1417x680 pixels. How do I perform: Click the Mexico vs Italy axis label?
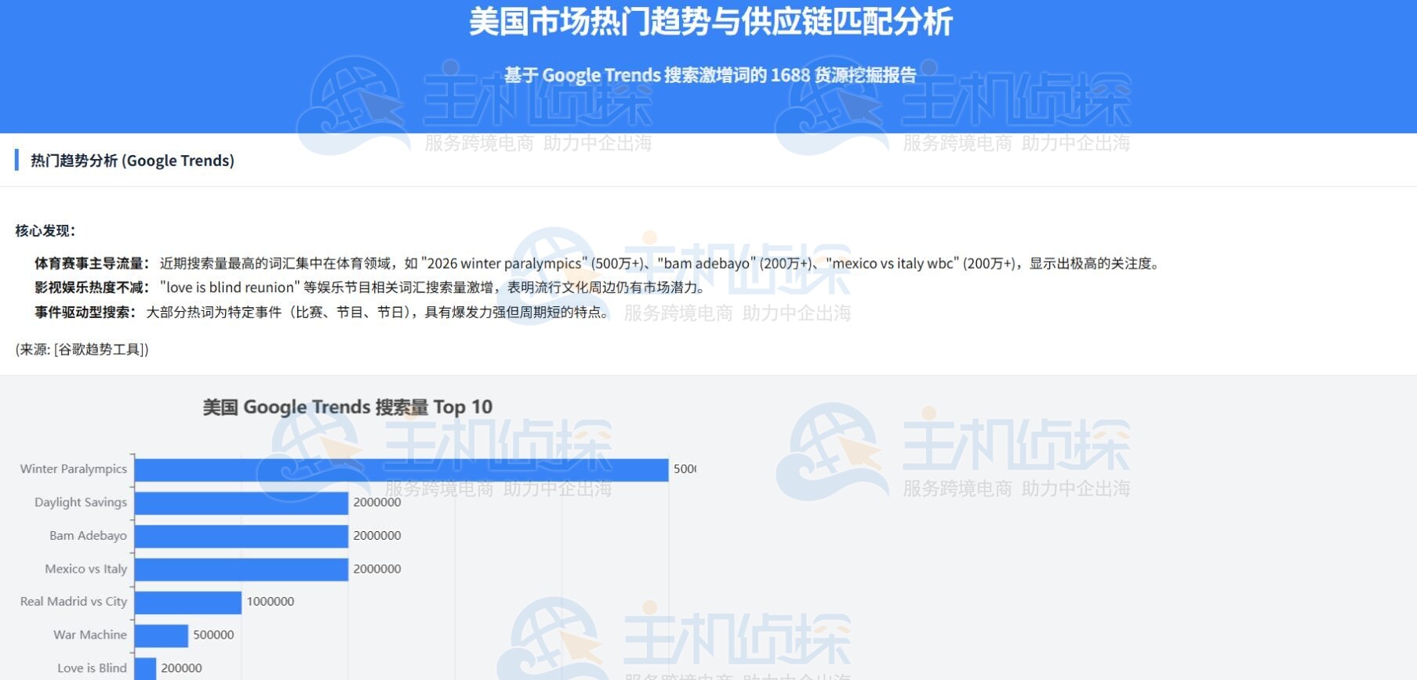coord(86,569)
